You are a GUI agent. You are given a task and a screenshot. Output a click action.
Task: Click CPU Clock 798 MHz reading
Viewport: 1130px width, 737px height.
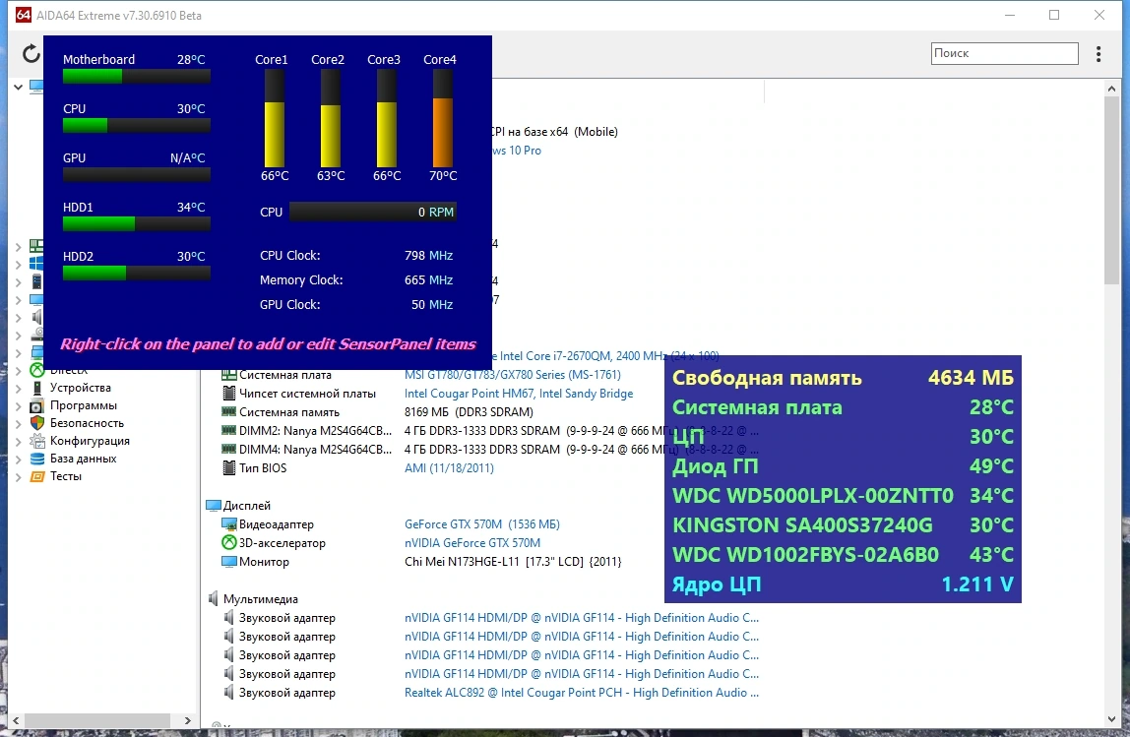(356, 256)
